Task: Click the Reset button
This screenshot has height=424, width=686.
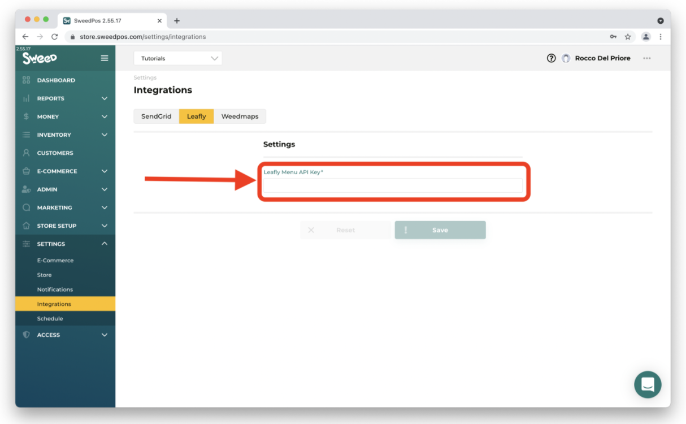Action: [345, 230]
